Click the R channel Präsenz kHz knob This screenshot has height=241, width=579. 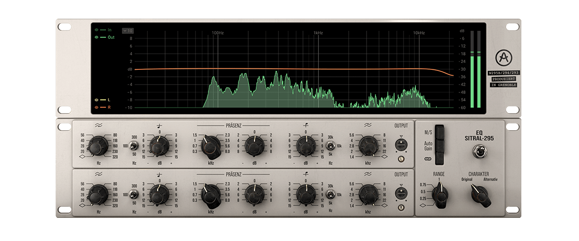211,195
